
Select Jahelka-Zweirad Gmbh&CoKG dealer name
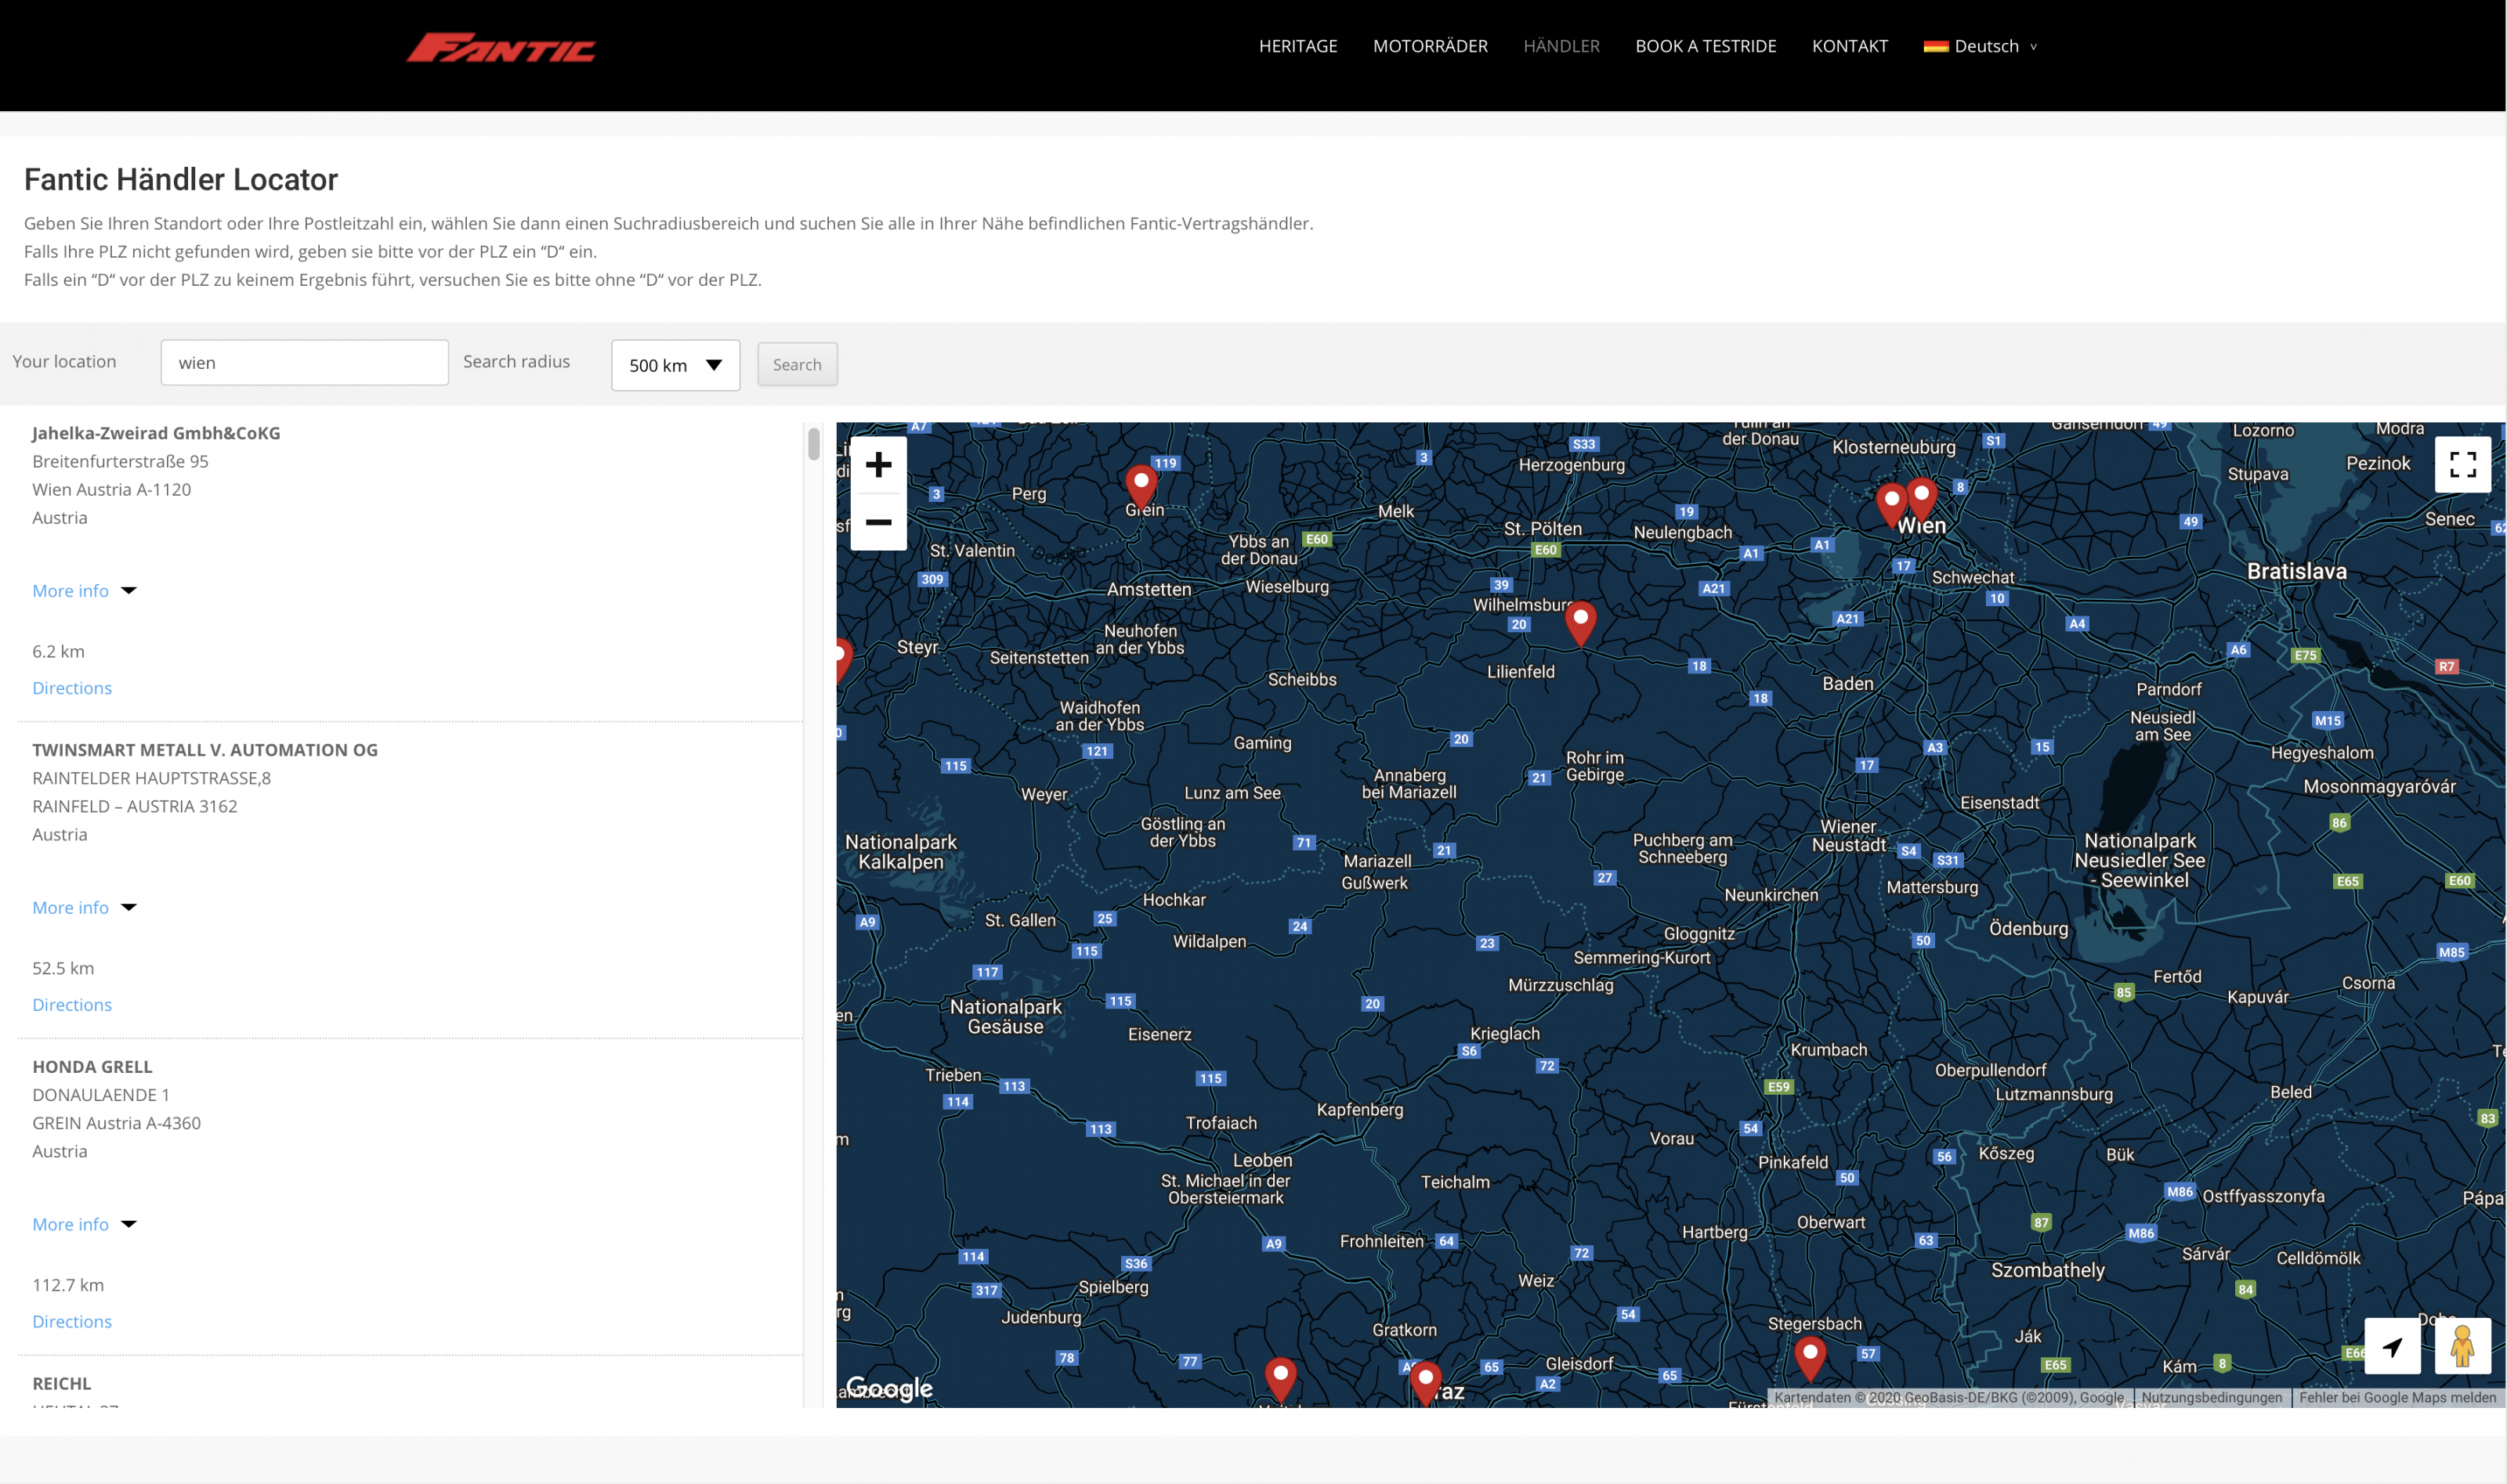(156, 433)
